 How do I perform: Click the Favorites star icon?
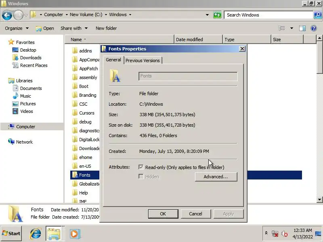pyautogui.click(x=11, y=42)
